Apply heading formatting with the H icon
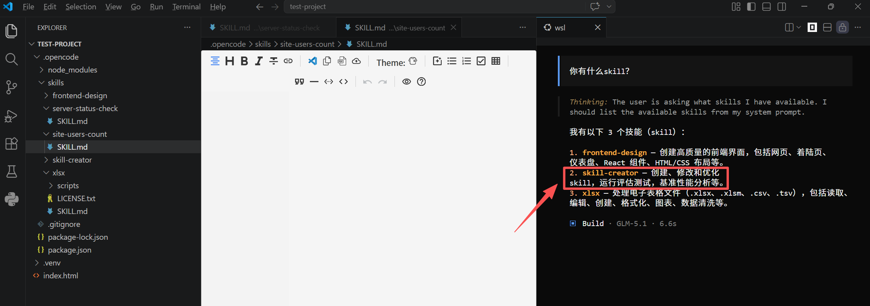Viewport: 870px width, 306px height. pyautogui.click(x=230, y=61)
